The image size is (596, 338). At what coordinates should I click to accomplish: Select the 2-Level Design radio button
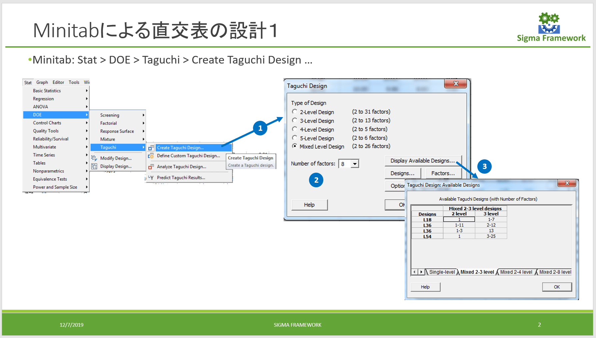(295, 111)
